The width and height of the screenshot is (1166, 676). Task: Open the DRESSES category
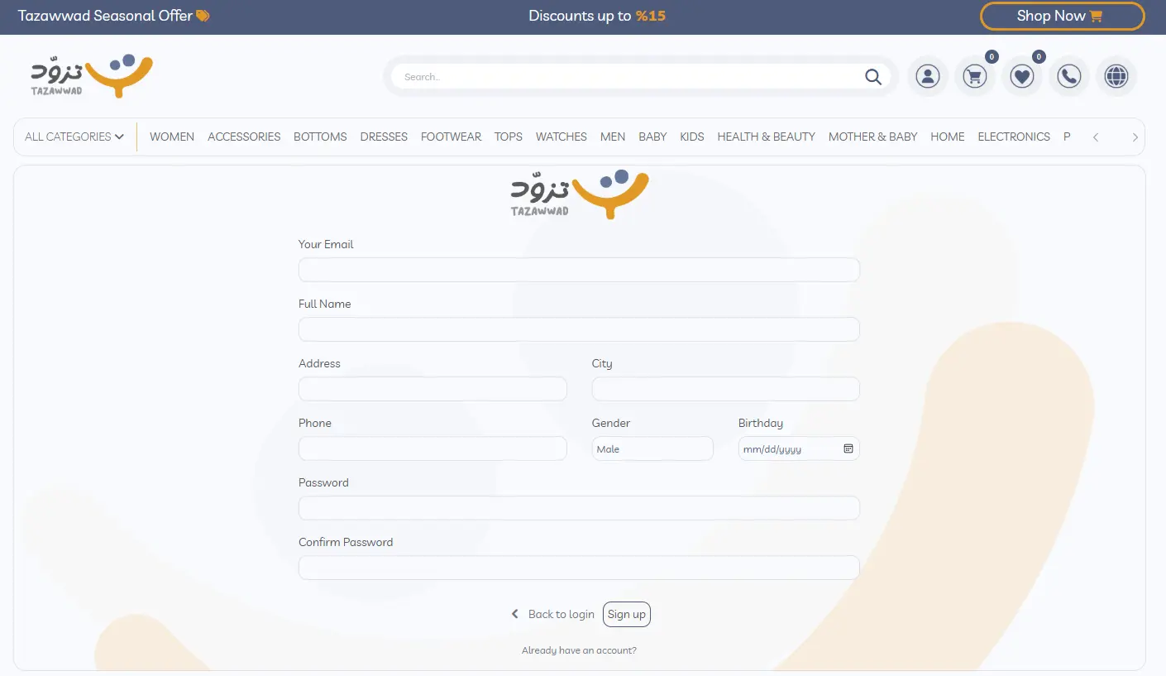point(384,137)
